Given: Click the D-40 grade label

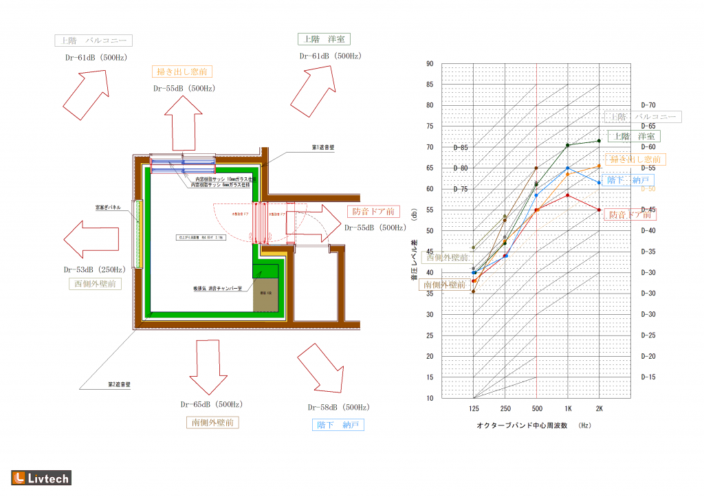Looking at the screenshot, I should (x=648, y=231).
